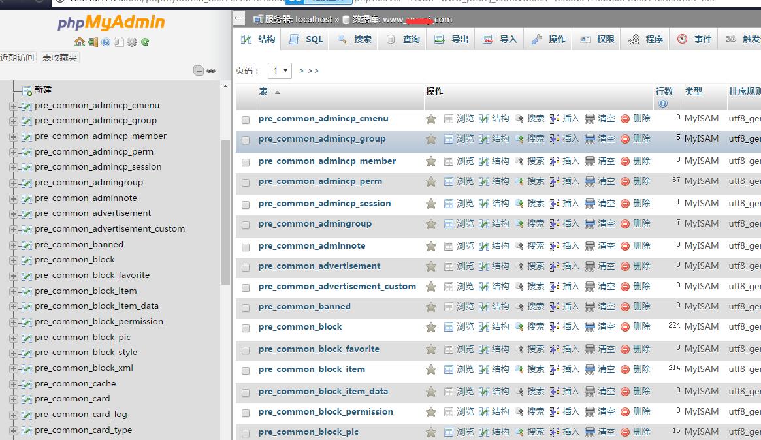This screenshot has width=761, height=440.
Task: Open the pre_common_admincp_member table link
Action: click(327, 161)
